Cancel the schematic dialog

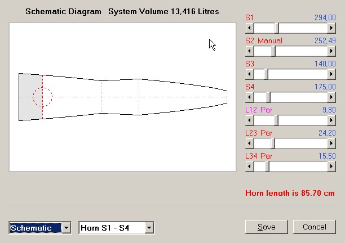tap(315, 227)
